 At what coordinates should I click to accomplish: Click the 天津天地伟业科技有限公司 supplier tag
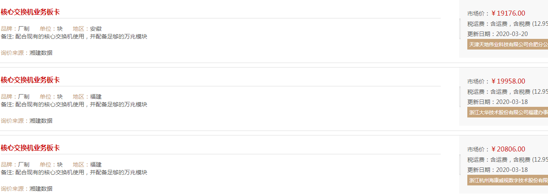[x=507, y=44]
